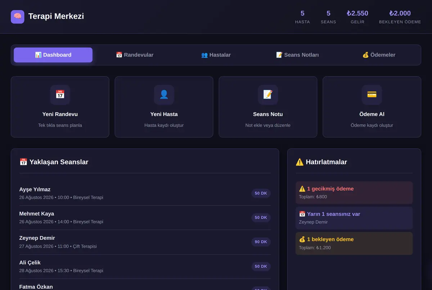Image resolution: width=432 pixels, height=290 pixels.
Task: Open the bekleyen ödeme reminder
Action: pos(354,244)
